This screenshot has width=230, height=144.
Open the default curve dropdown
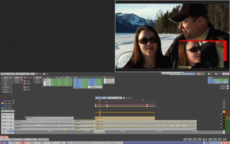point(101,98)
